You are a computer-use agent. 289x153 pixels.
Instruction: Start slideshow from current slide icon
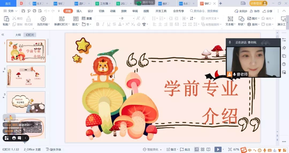tap(43, 19)
